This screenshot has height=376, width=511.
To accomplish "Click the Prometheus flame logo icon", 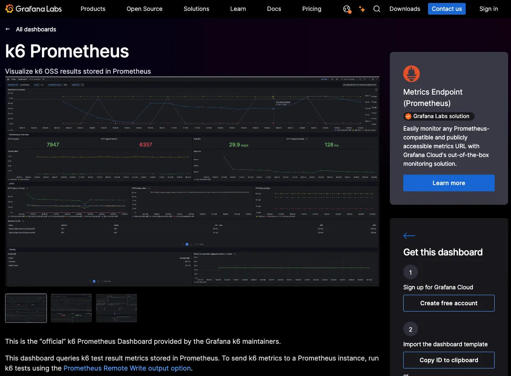I will tap(411, 74).
